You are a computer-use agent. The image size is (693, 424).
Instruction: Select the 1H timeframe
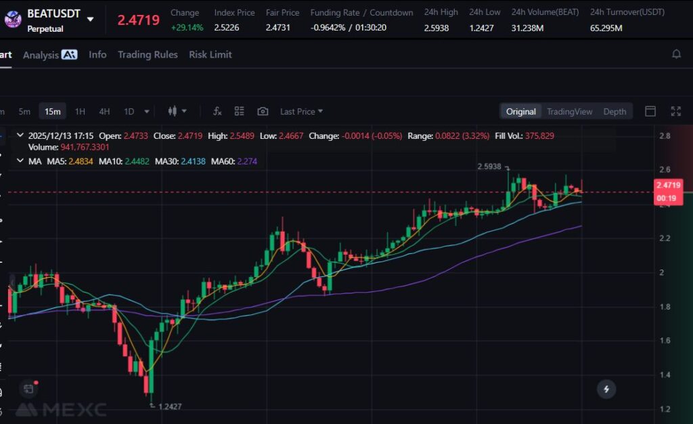[x=80, y=112]
